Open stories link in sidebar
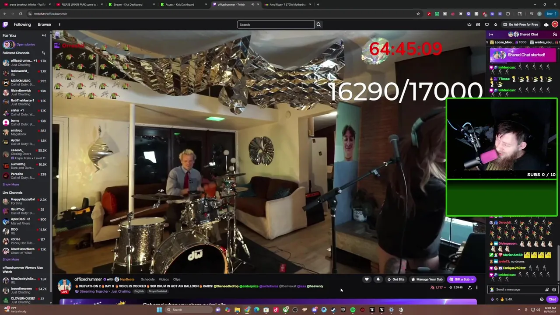This screenshot has width=560, height=315. tap(25, 45)
